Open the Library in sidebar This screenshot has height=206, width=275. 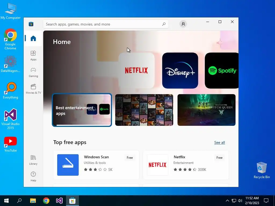[33, 160]
